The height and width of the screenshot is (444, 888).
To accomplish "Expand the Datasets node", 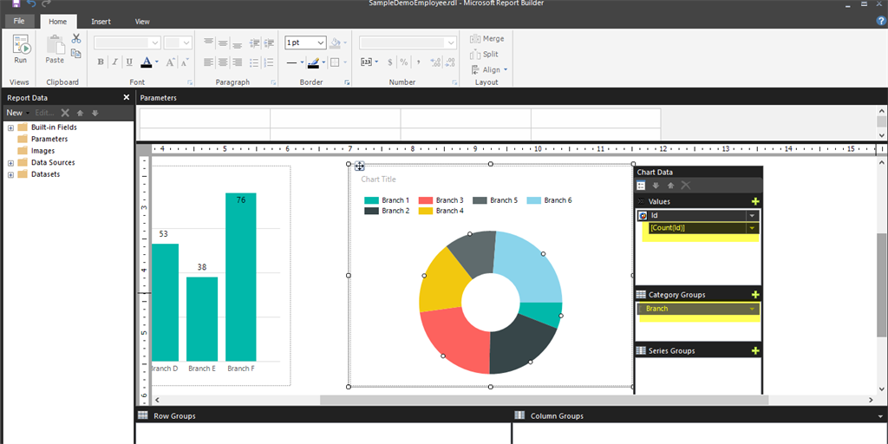I will coord(10,174).
